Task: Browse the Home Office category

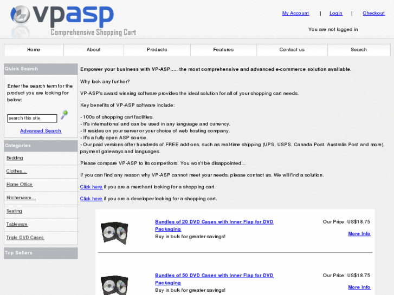Action: (x=20, y=185)
